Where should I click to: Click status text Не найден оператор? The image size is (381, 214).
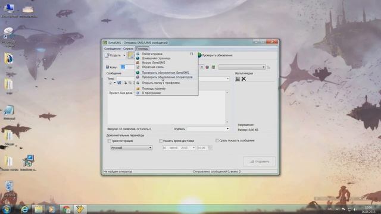pyautogui.click(x=118, y=172)
